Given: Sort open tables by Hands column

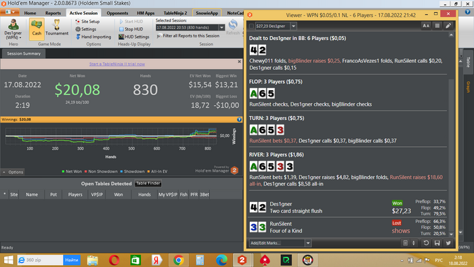Looking at the screenshot, I should 144,194.
